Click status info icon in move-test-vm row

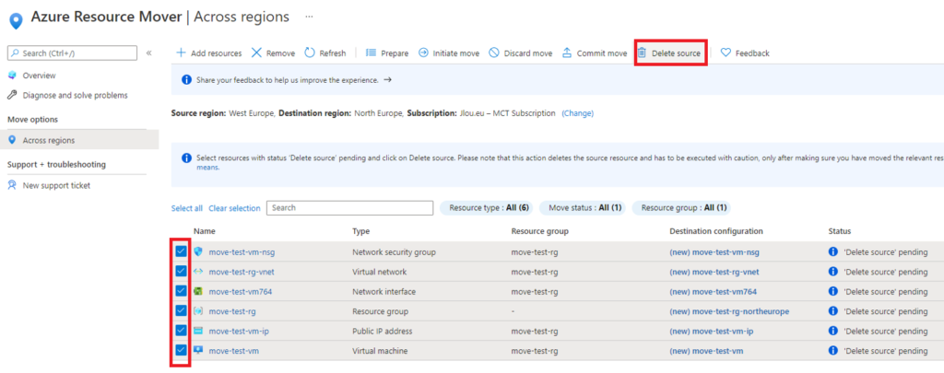click(x=833, y=351)
